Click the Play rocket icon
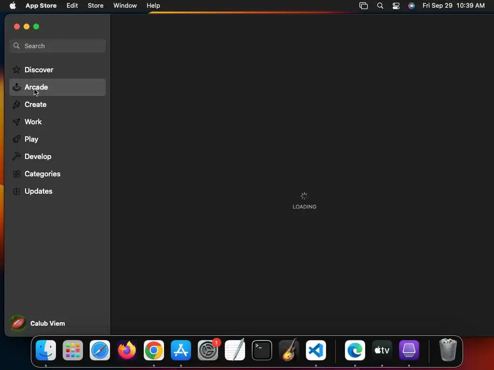The height and width of the screenshot is (370, 494). 16,139
